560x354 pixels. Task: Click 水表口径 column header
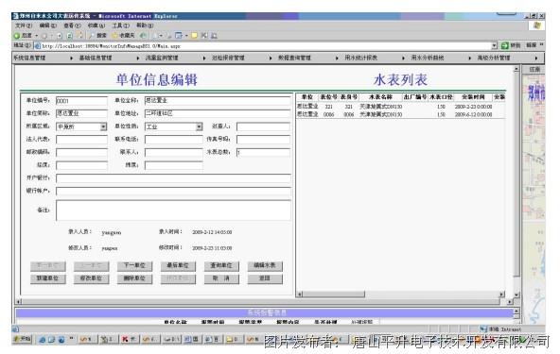coord(441,97)
